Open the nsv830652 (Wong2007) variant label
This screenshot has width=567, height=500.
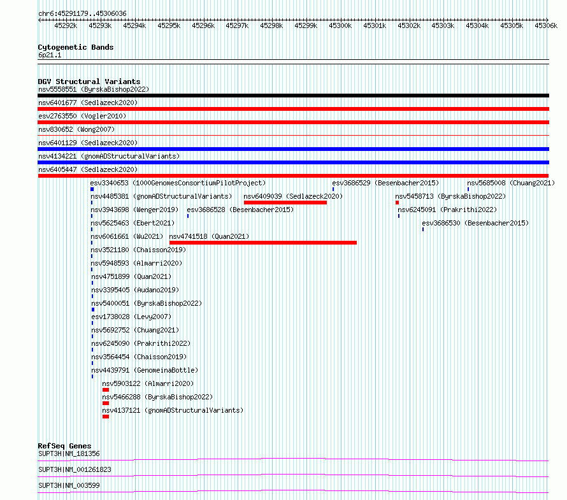(x=76, y=129)
